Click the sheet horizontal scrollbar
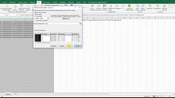The width and height of the screenshot is (175, 98). (141, 94)
